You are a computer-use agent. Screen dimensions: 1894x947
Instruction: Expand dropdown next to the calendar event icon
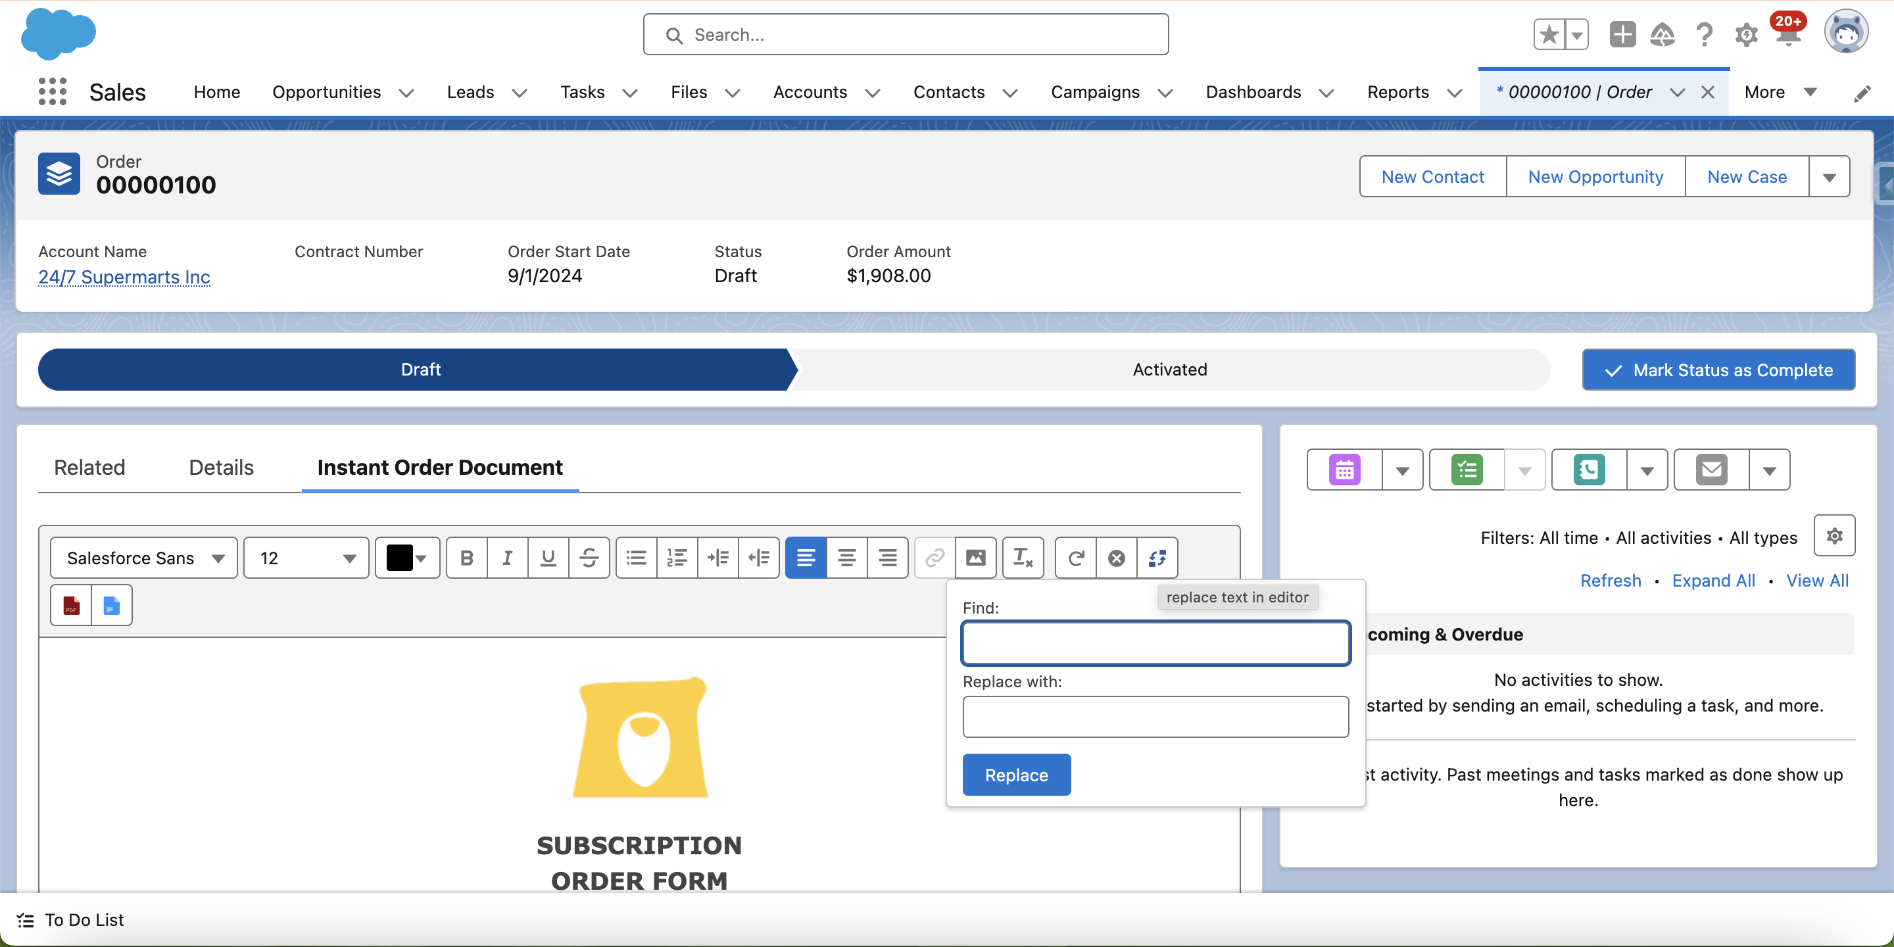(x=1403, y=470)
